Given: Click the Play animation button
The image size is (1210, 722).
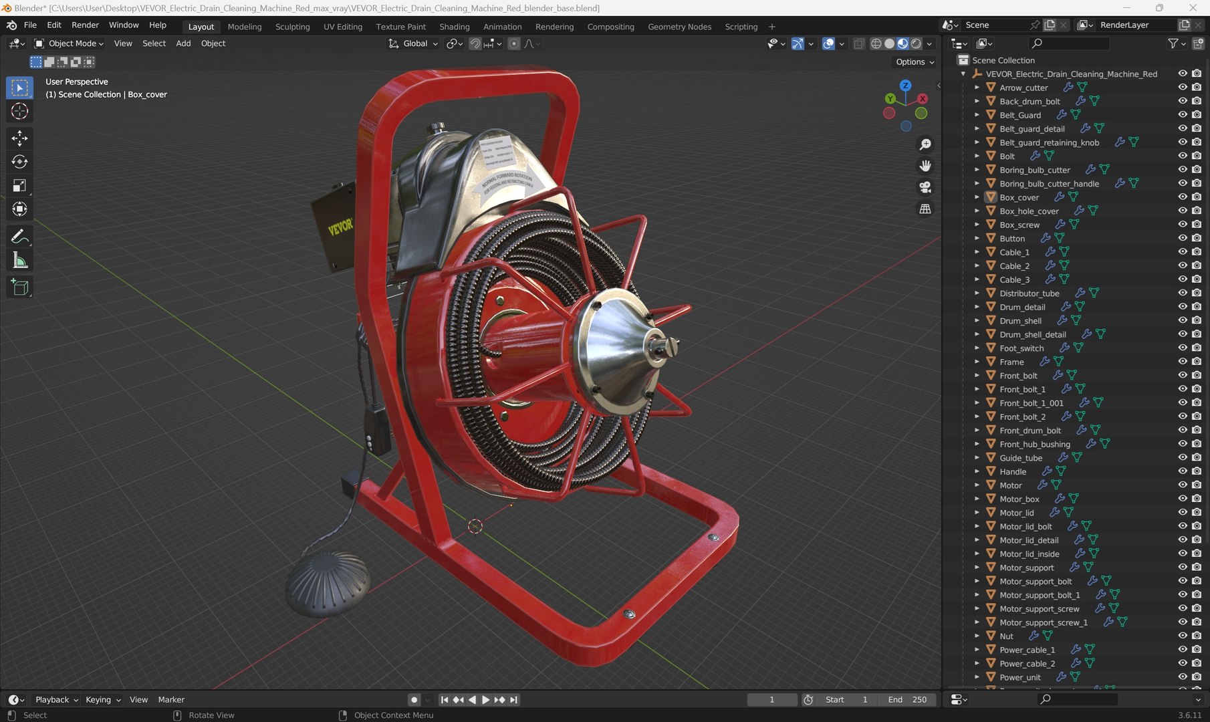Looking at the screenshot, I should pos(485,700).
